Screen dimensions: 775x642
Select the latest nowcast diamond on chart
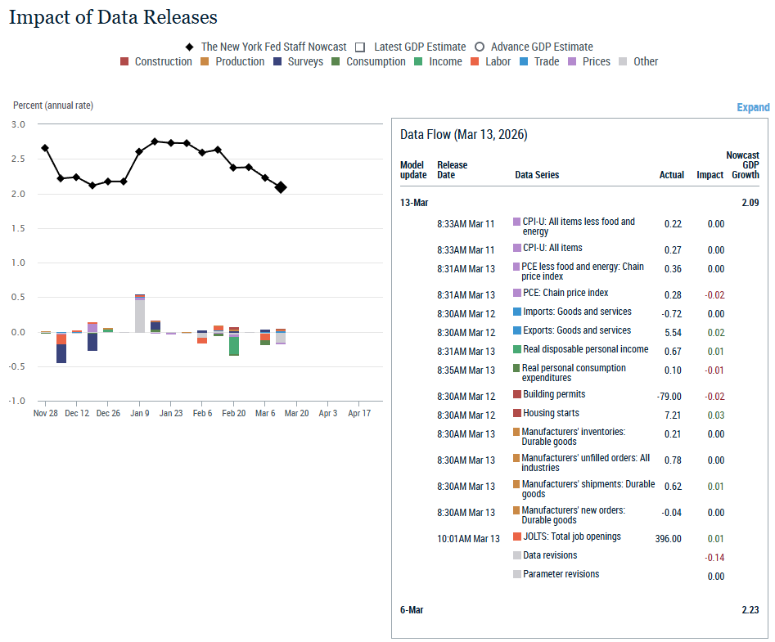[x=281, y=187]
